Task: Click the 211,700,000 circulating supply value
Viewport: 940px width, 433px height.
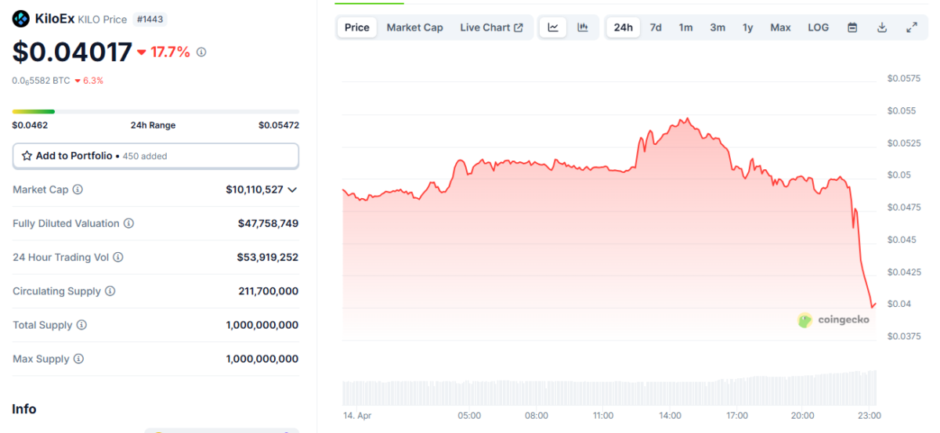Action: (x=268, y=291)
